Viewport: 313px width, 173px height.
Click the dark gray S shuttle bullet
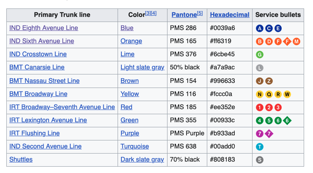click(x=260, y=160)
